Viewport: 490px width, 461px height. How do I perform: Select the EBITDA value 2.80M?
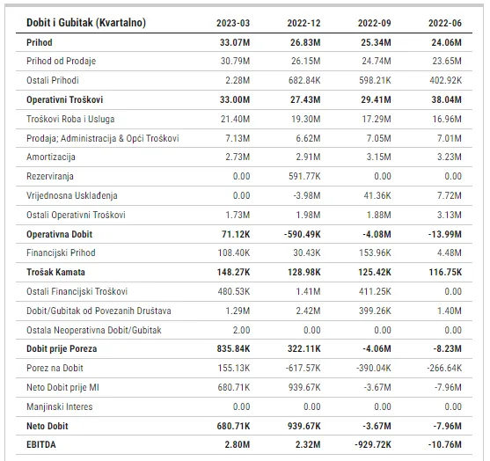coord(238,444)
